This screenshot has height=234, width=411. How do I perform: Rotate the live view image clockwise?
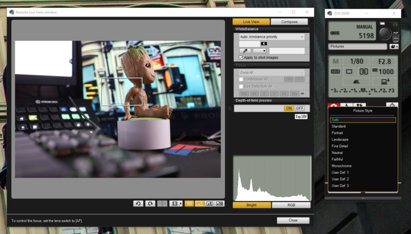(x=150, y=204)
